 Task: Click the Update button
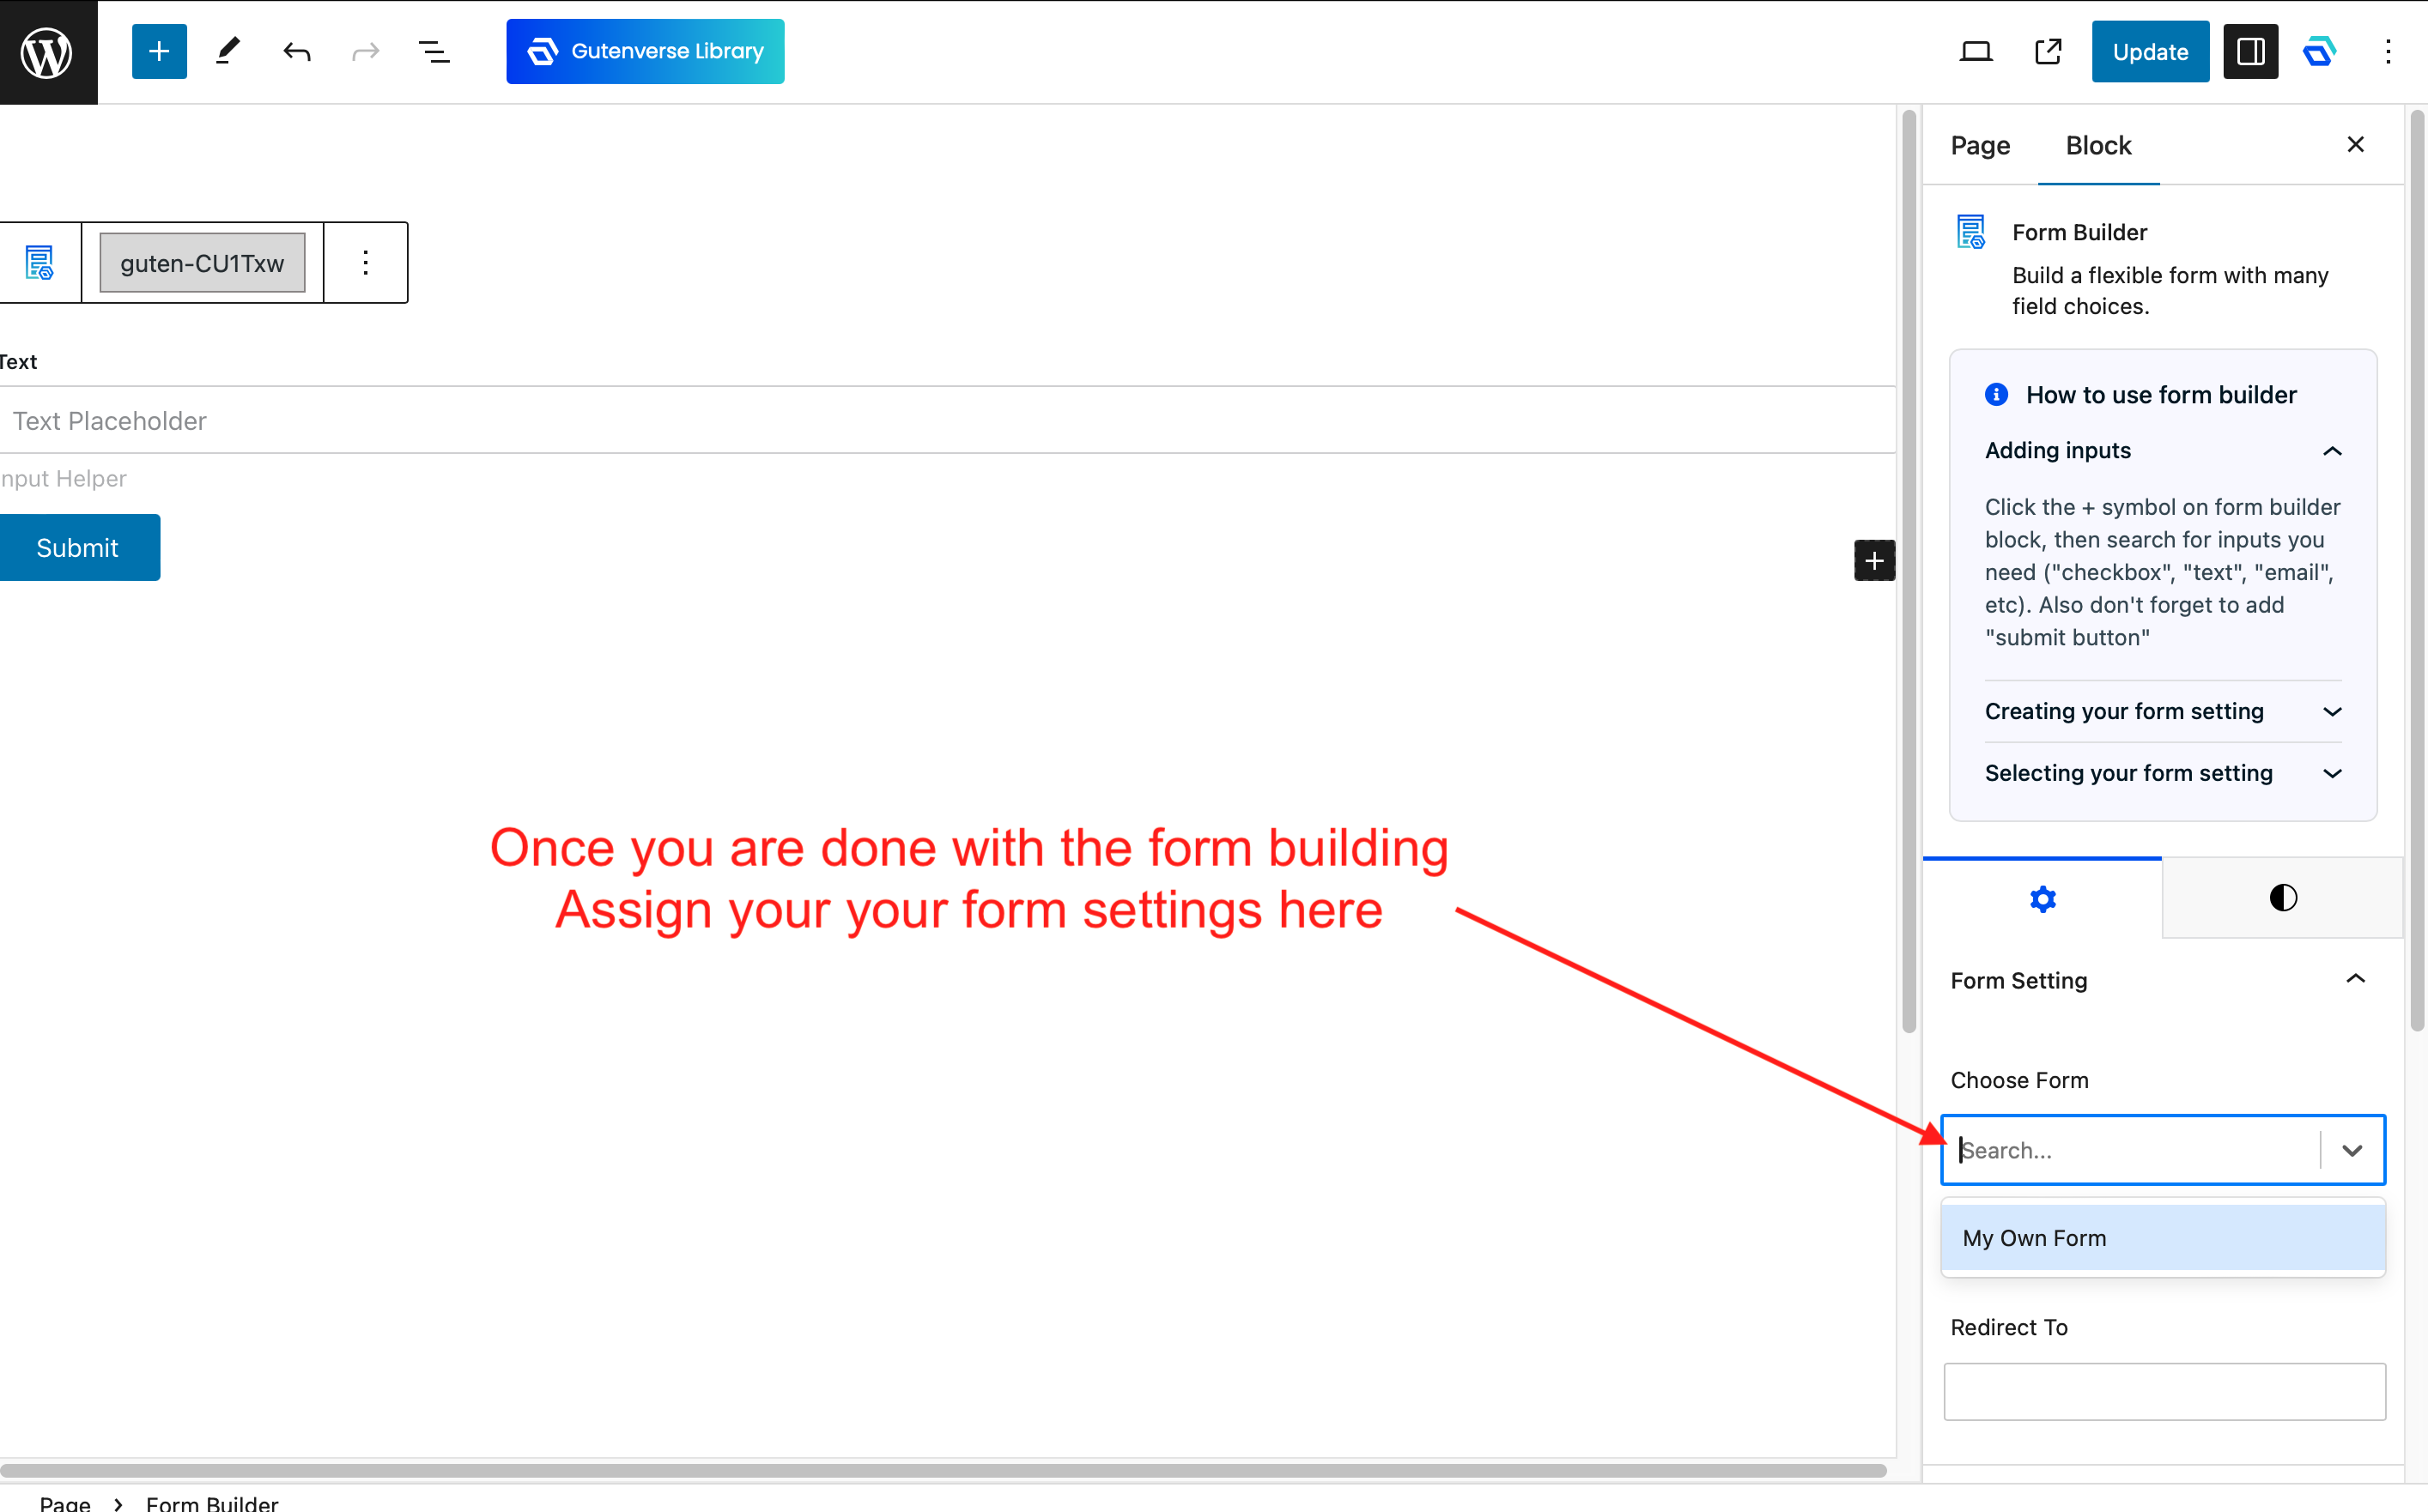2150,52
